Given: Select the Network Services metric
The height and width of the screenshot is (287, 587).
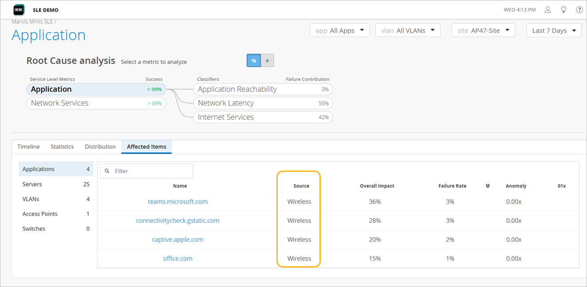Looking at the screenshot, I should pyautogui.click(x=96, y=103).
